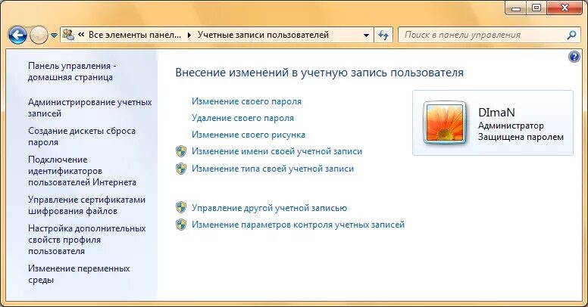Open the 'Все элементы панел...' breadcrumb

(135, 35)
